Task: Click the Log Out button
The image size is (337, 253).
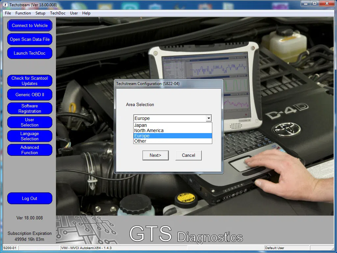Action: click(x=30, y=198)
